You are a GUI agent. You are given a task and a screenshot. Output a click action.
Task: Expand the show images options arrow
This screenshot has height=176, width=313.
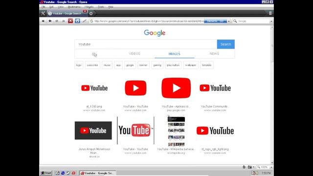click(x=253, y=167)
